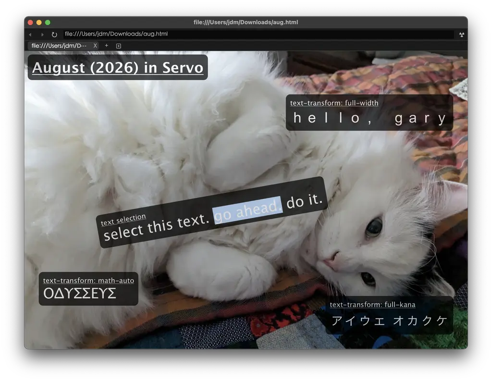Close the aug.html tab with the X
This screenshot has height=381, width=492.
pyautogui.click(x=95, y=46)
